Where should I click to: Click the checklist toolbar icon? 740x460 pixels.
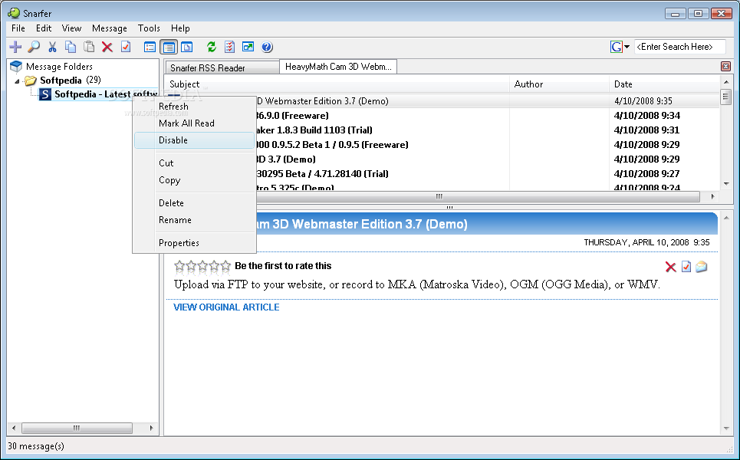[229, 47]
